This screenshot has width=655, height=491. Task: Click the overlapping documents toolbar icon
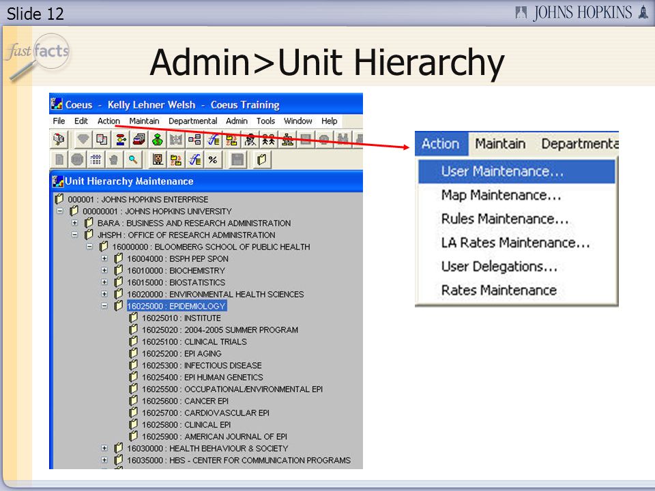coord(102,139)
